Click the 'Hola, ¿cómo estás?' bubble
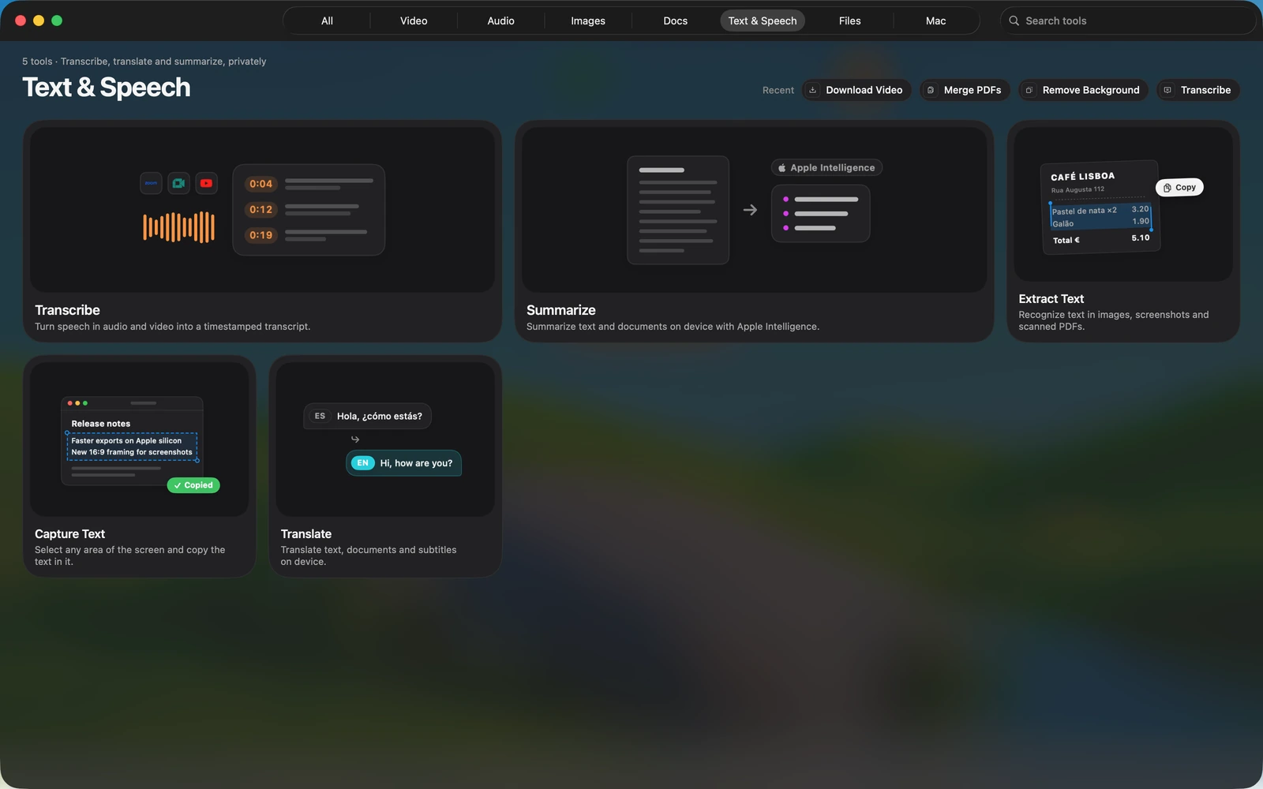 coord(367,416)
